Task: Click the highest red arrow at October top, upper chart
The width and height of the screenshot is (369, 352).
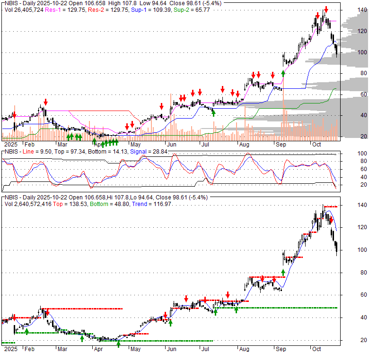Action: 325,9
